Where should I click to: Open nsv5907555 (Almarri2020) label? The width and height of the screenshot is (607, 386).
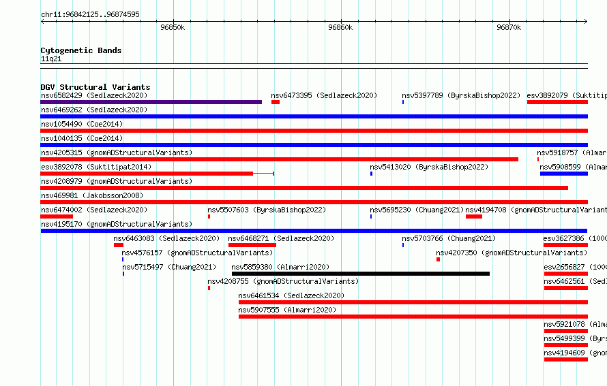[x=287, y=310]
